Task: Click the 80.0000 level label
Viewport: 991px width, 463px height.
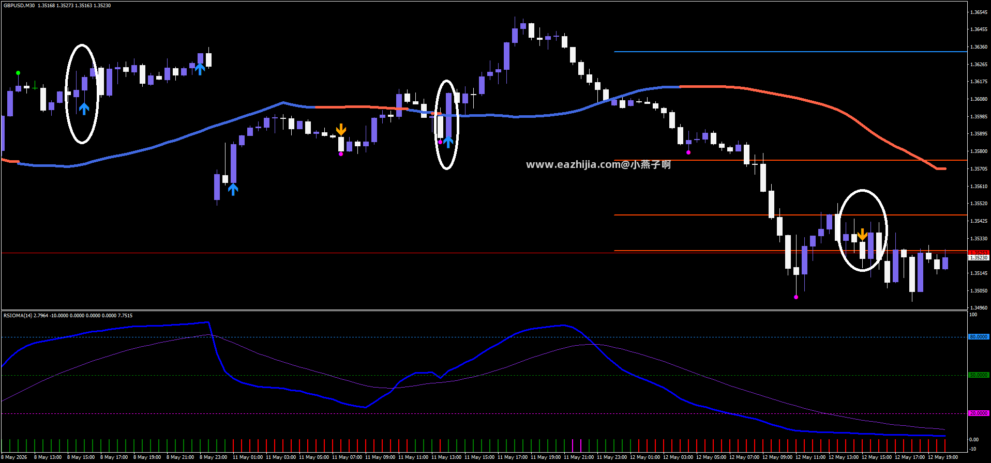Action: (979, 337)
